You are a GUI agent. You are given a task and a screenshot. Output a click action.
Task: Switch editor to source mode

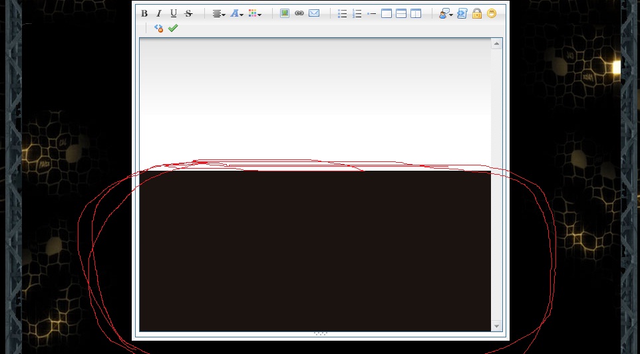[158, 28]
